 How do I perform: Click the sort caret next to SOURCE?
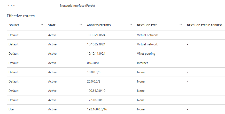42,25
